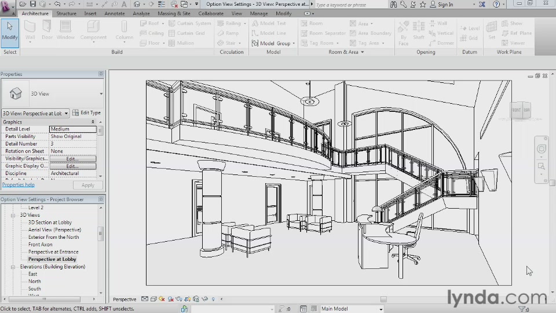
Task: Click Edit button for Graphic Display Options
Action: point(72,166)
